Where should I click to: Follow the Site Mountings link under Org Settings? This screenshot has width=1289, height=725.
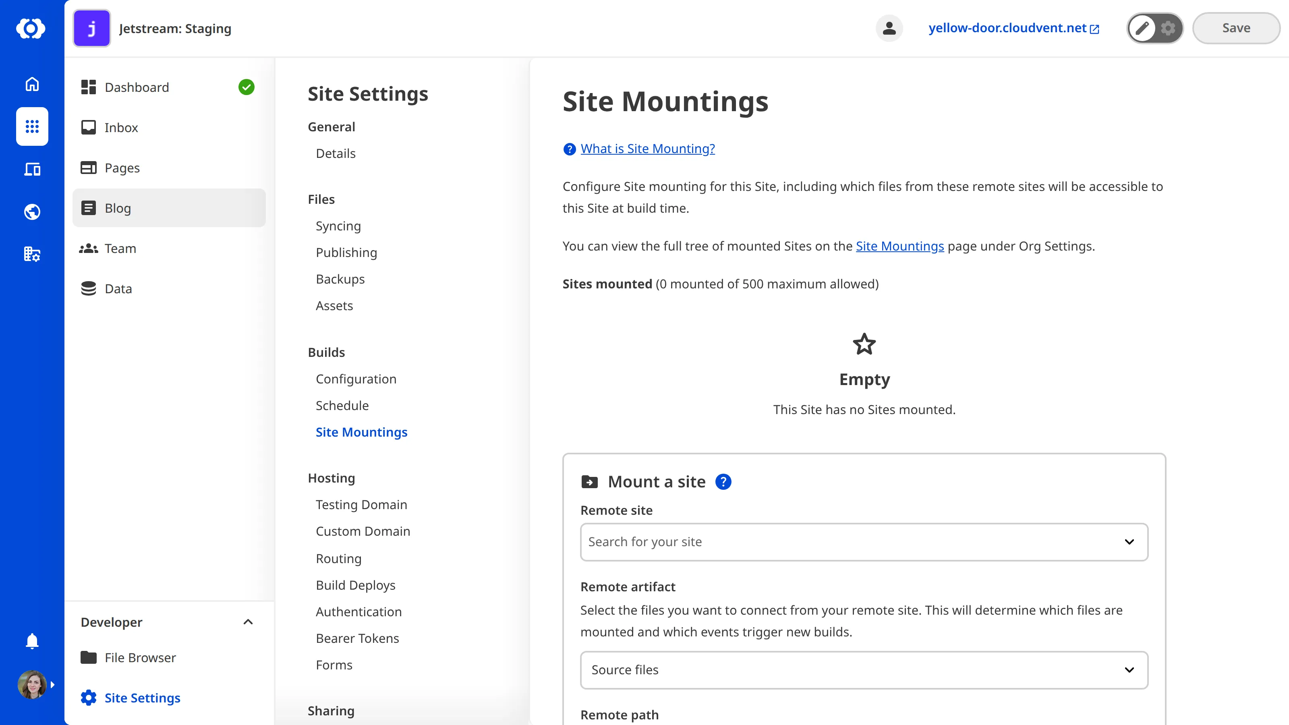pos(899,246)
